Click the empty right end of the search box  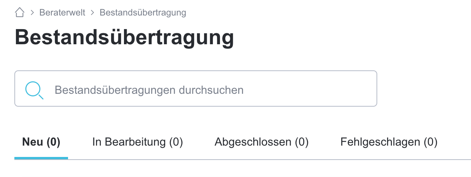coord(340,88)
